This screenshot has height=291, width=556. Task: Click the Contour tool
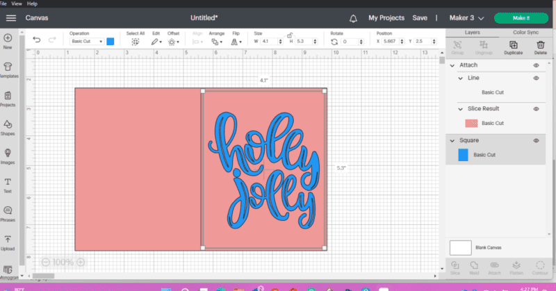click(540, 268)
